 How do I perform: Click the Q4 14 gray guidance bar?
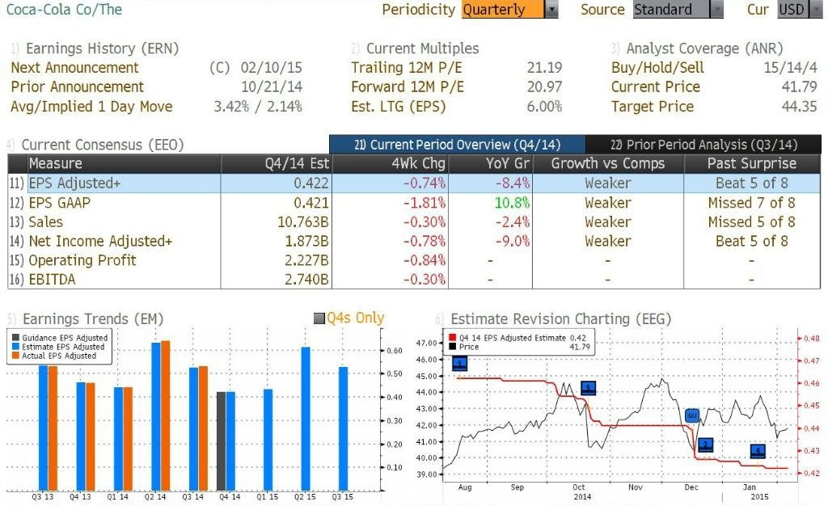click(221, 441)
